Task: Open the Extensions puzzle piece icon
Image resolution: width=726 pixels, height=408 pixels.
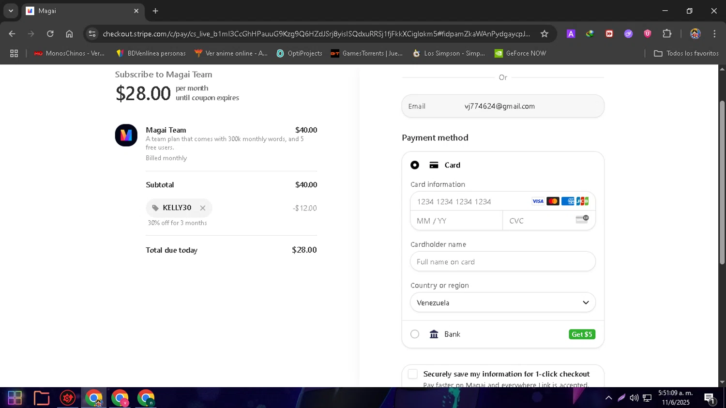Action: [667, 34]
